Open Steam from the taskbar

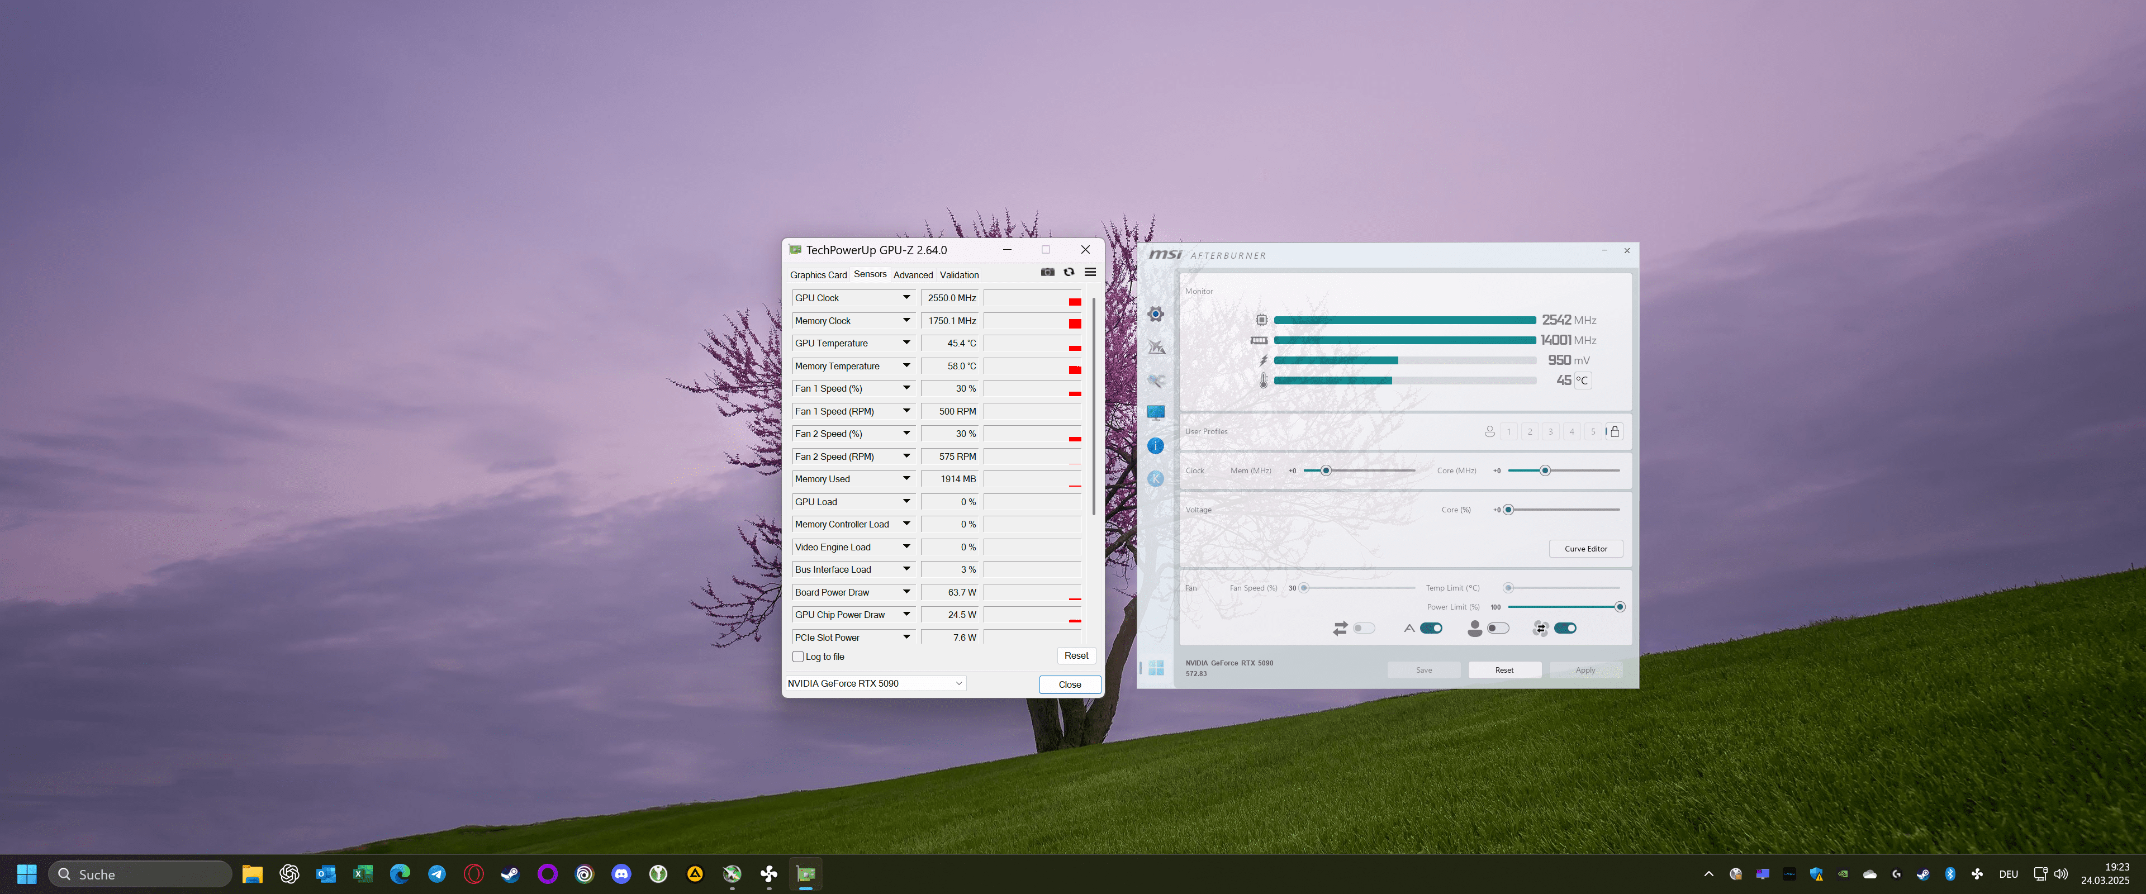(510, 874)
